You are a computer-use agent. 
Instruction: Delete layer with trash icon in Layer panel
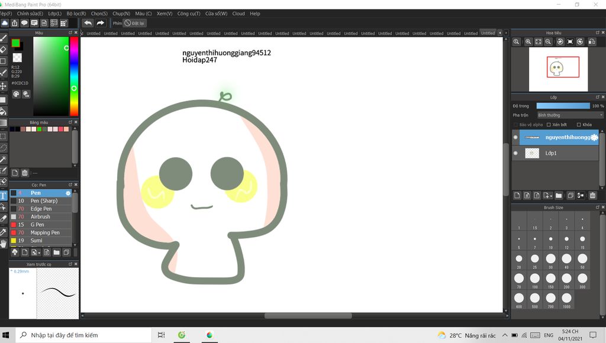[x=592, y=195]
